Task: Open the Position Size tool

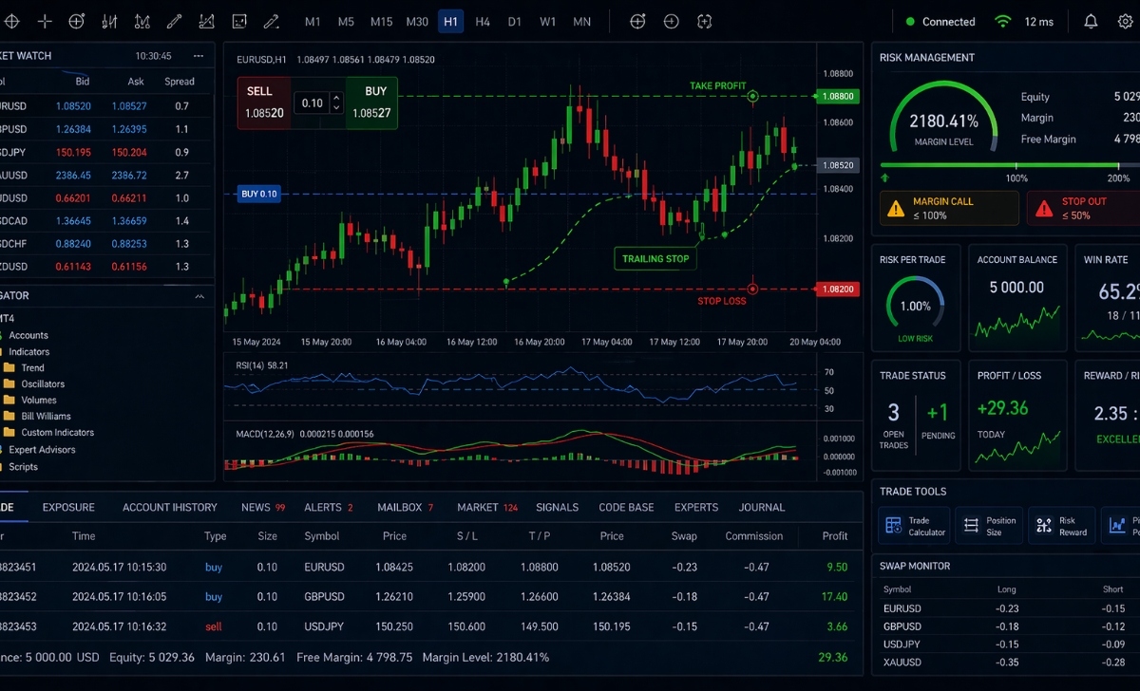Action: 990,526
